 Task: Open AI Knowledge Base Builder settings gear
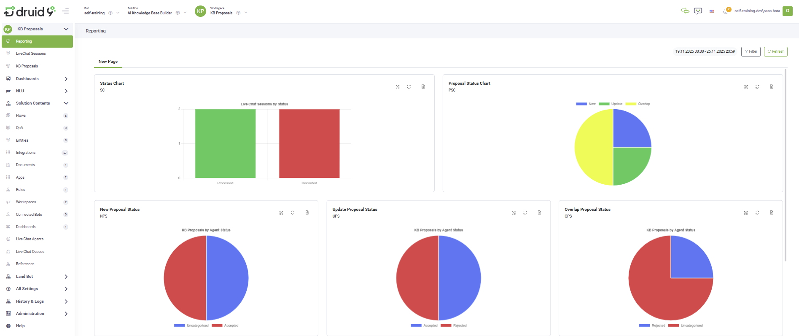pos(178,13)
